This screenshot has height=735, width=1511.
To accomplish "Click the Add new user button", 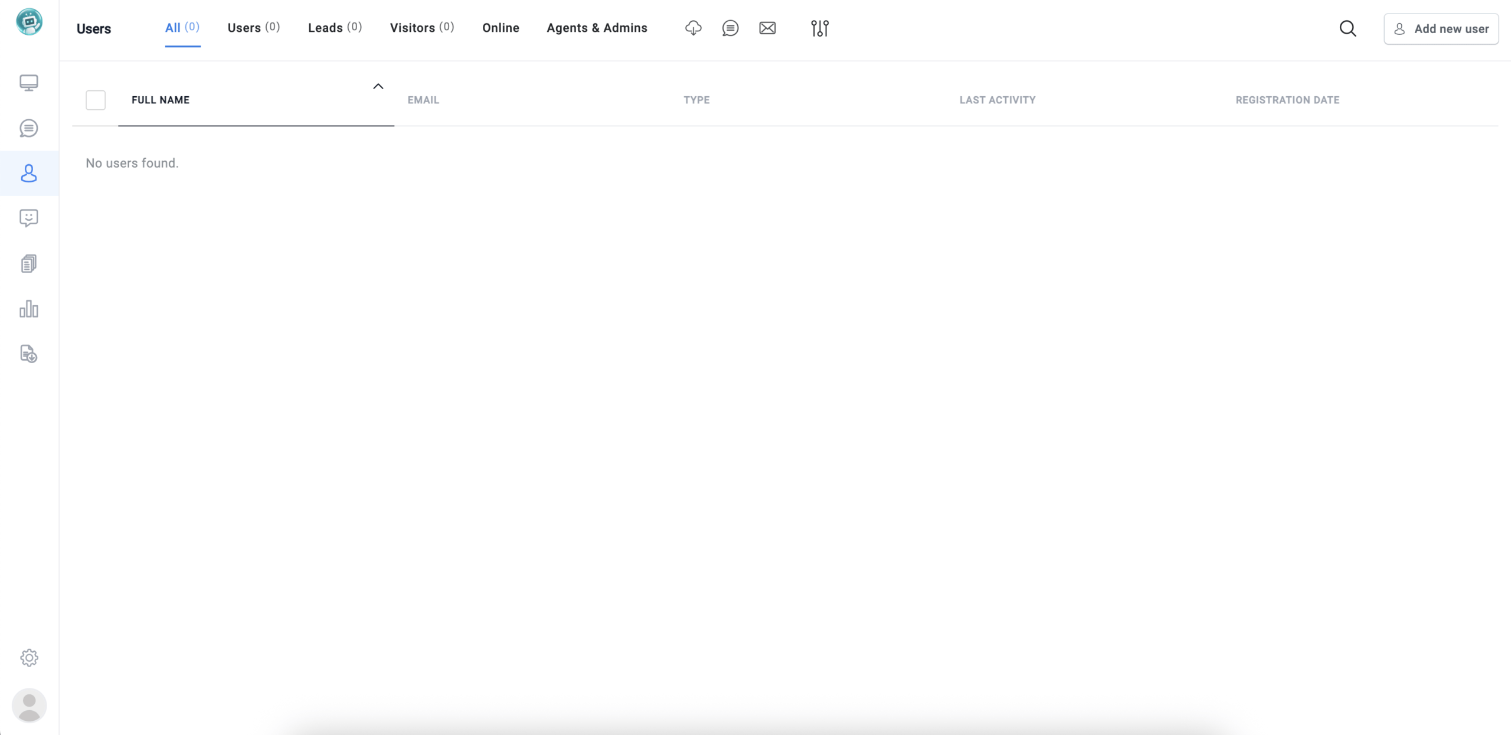I will pos(1441,29).
